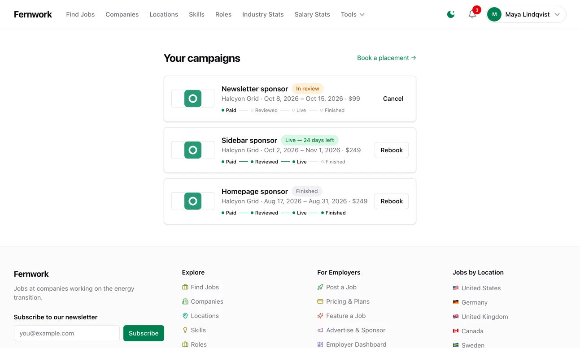This screenshot has width=580, height=348.
Task: Open footer Find Jobs link
Action: pyautogui.click(x=205, y=287)
